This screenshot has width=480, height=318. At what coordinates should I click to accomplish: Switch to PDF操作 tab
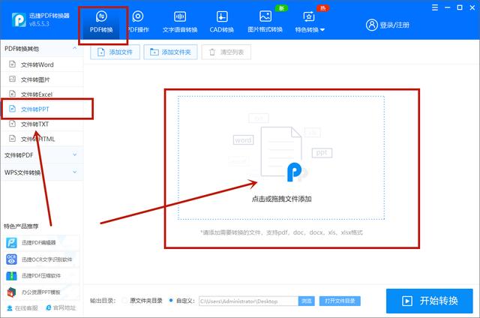pyautogui.click(x=138, y=23)
